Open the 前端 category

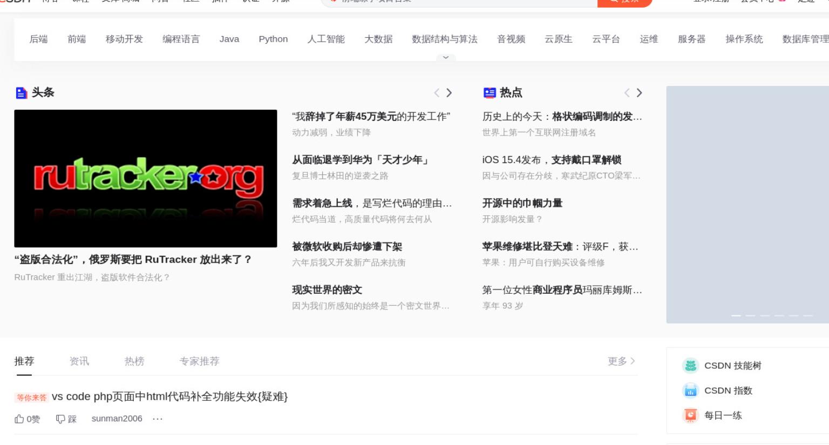click(77, 39)
